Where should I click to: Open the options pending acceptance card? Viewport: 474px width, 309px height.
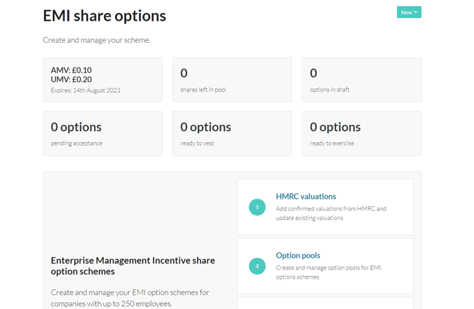[103, 134]
